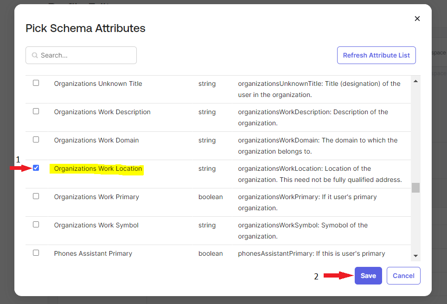Check the Organizations Work Domain checkbox
The image size is (447, 304).
pyautogui.click(x=36, y=139)
